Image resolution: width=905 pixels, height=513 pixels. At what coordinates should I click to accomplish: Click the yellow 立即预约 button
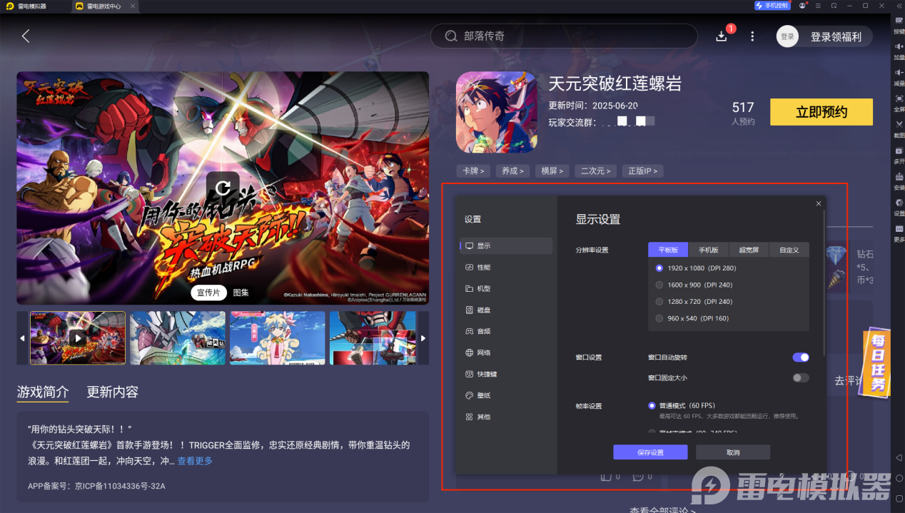(x=821, y=112)
